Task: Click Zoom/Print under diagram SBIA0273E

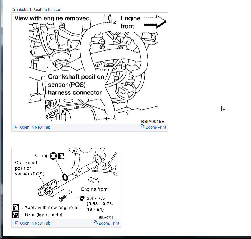Action: [x=106, y=223]
